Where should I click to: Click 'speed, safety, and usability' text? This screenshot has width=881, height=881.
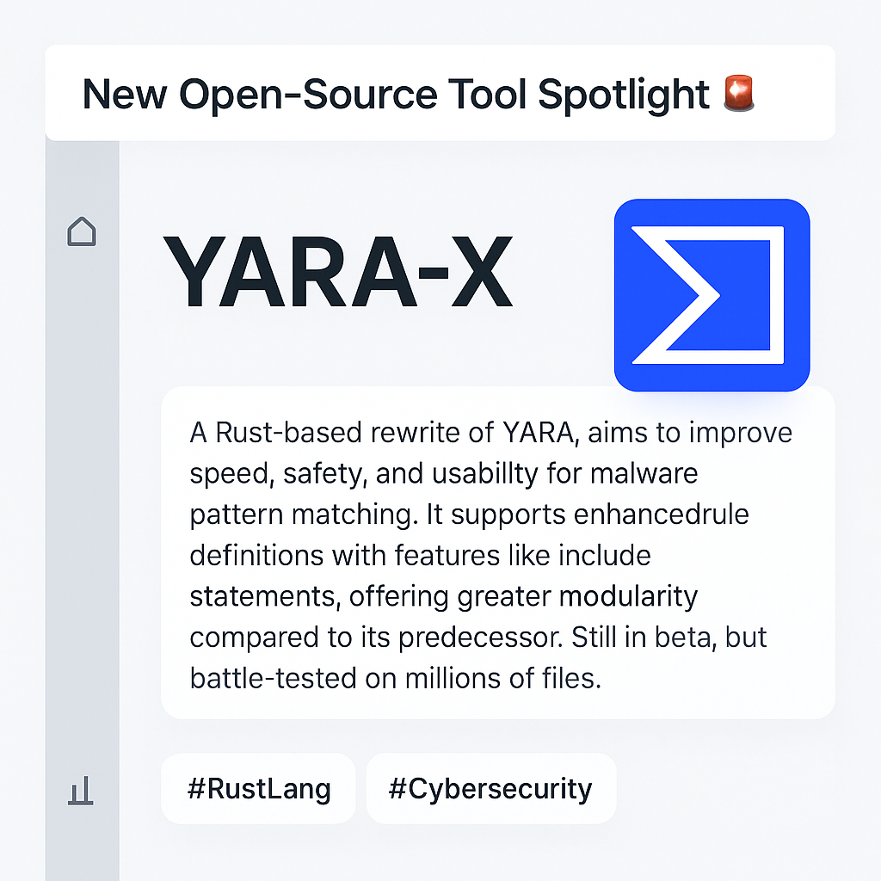coord(365,474)
